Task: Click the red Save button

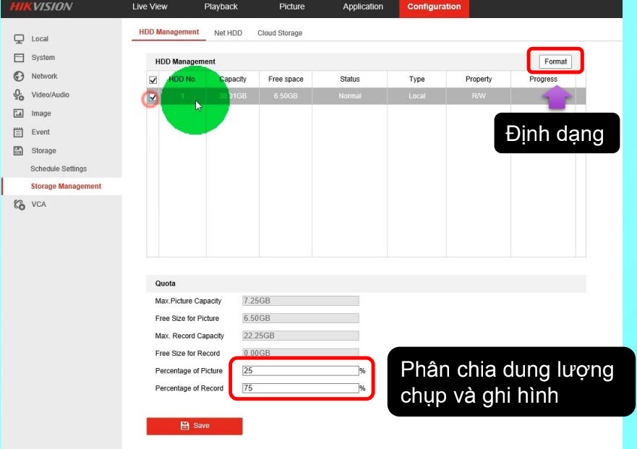Action: [x=194, y=426]
